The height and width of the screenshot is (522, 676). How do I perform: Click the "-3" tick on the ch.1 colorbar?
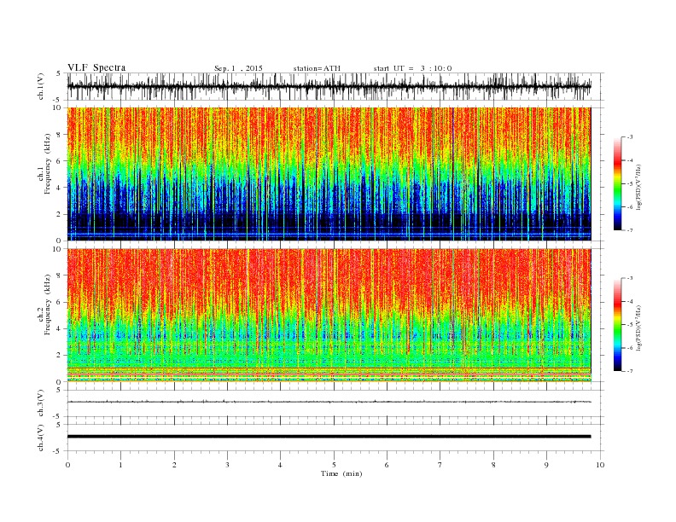(x=630, y=137)
